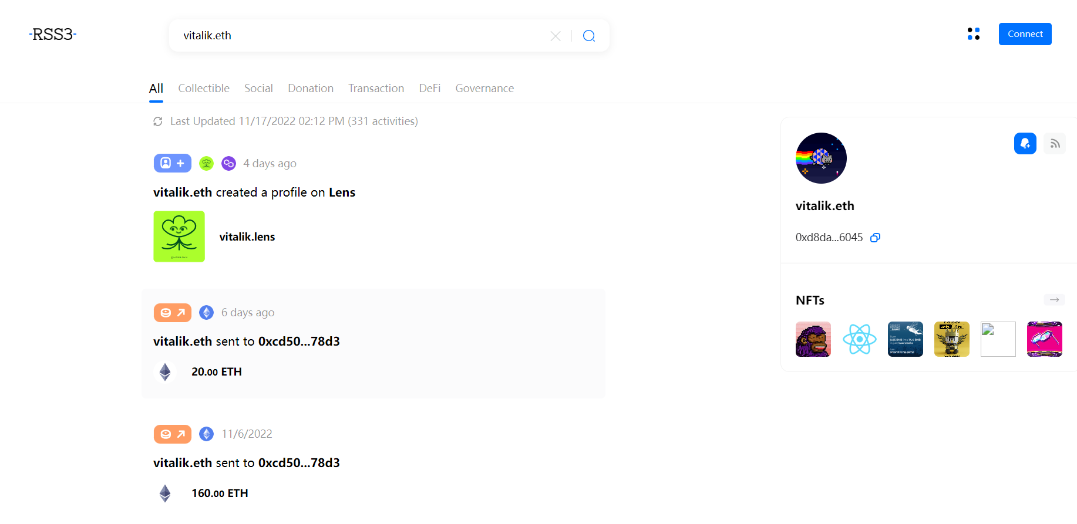Clear the search field text

tap(556, 36)
